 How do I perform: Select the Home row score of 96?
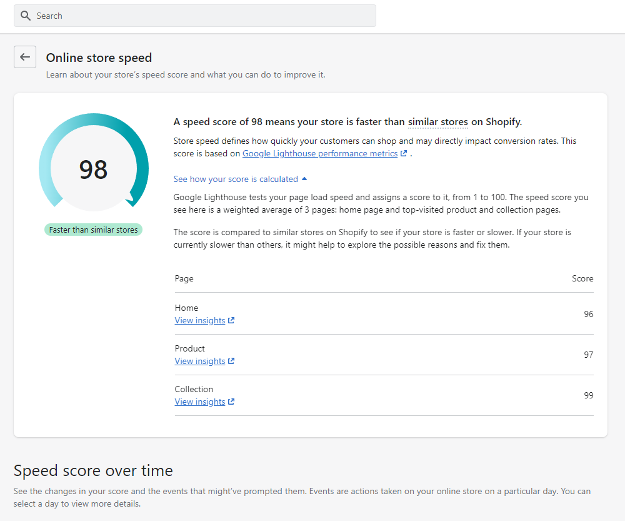(588, 314)
